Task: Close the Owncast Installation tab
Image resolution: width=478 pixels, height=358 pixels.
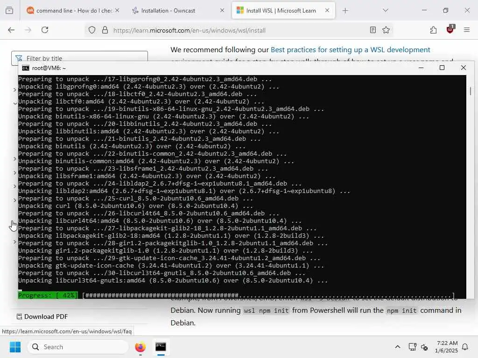Action: (222, 10)
